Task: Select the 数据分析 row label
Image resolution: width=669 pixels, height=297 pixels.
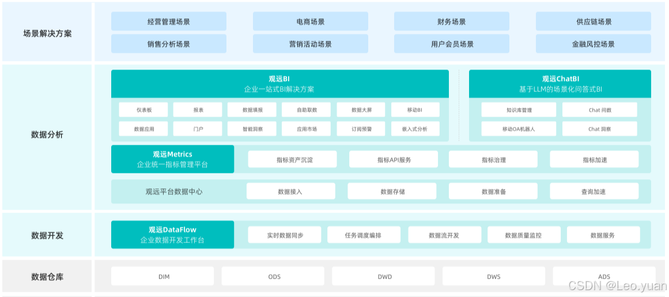Action: click(x=47, y=135)
